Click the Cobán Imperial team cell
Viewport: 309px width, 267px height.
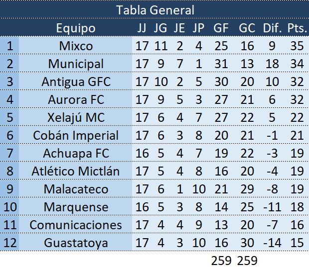76,136
